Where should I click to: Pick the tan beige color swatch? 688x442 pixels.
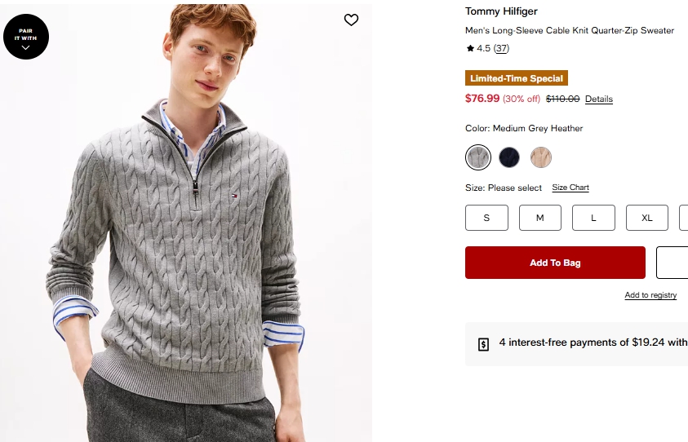(x=541, y=157)
